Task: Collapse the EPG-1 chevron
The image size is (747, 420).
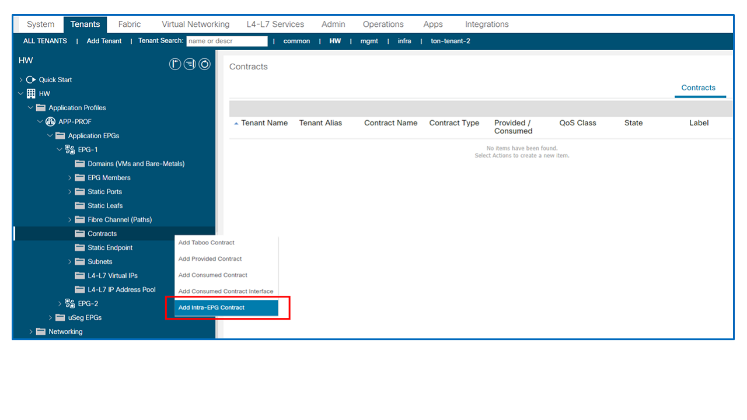Action: coord(60,150)
